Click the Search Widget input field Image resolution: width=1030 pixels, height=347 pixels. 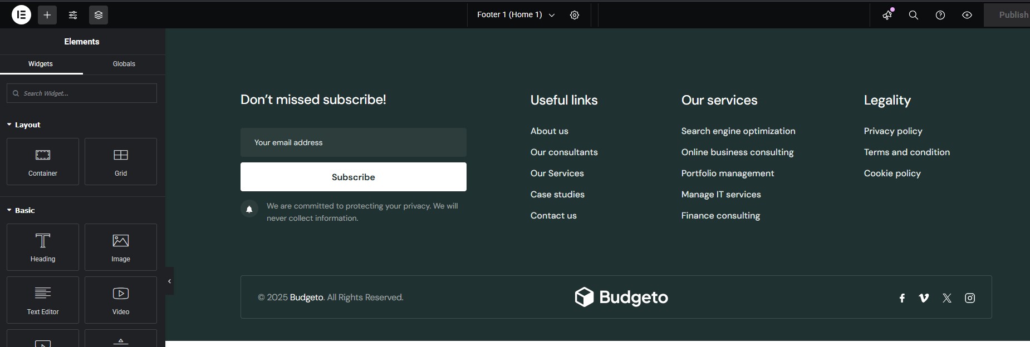click(82, 93)
